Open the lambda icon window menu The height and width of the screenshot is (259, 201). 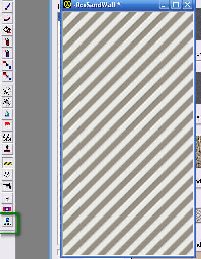[67, 5]
